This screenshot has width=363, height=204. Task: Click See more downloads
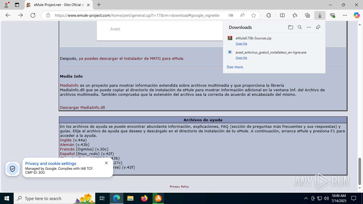235,67
